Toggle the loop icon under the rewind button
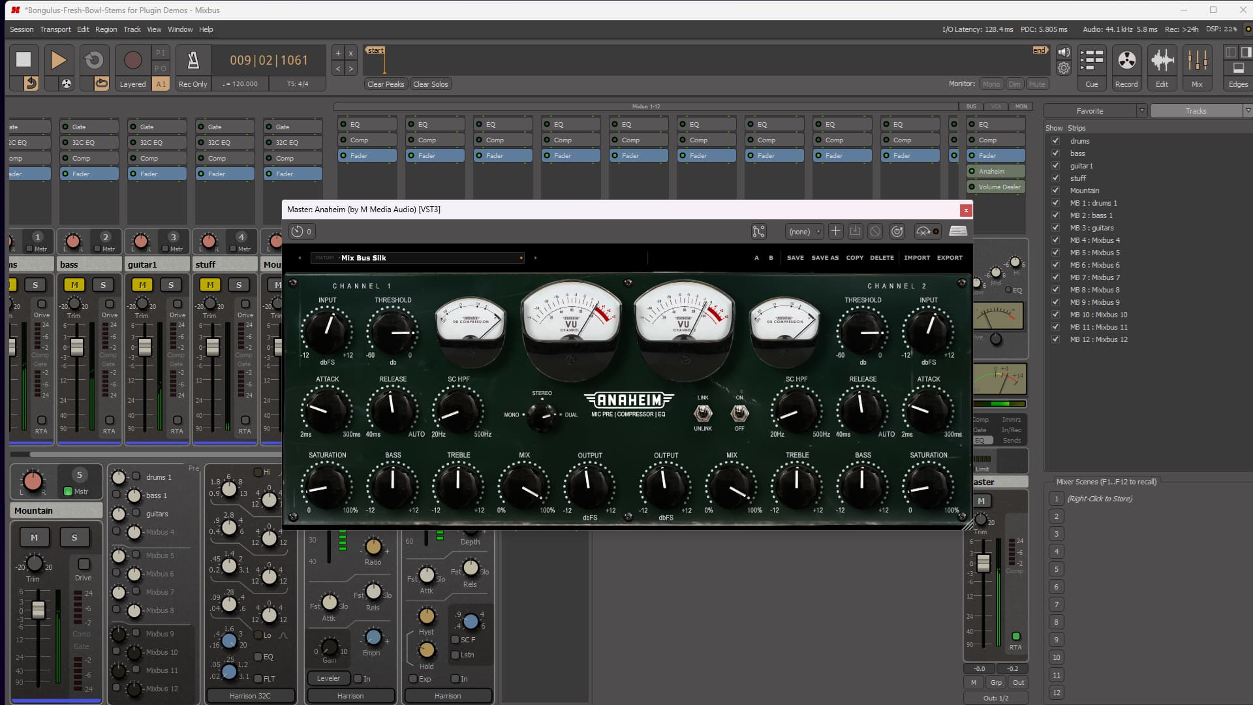 101,83
